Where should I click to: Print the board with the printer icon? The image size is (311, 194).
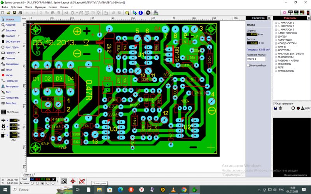point(20,13)
